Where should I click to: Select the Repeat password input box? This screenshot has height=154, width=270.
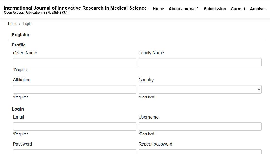(200, 152)
